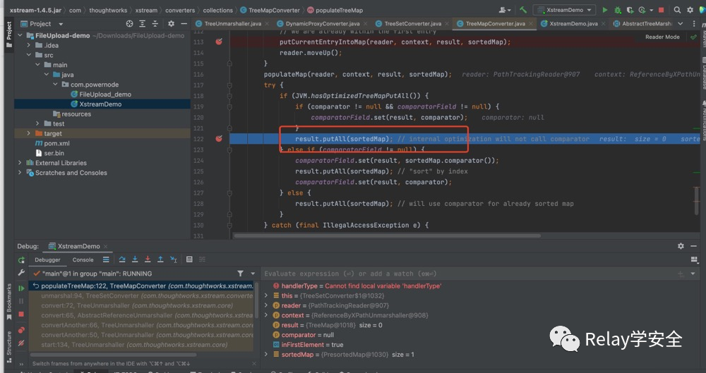The height and width of the screenshot is (373, 706).
Task: Open IDE settings via the top-right gear icon
Action: 690,10
